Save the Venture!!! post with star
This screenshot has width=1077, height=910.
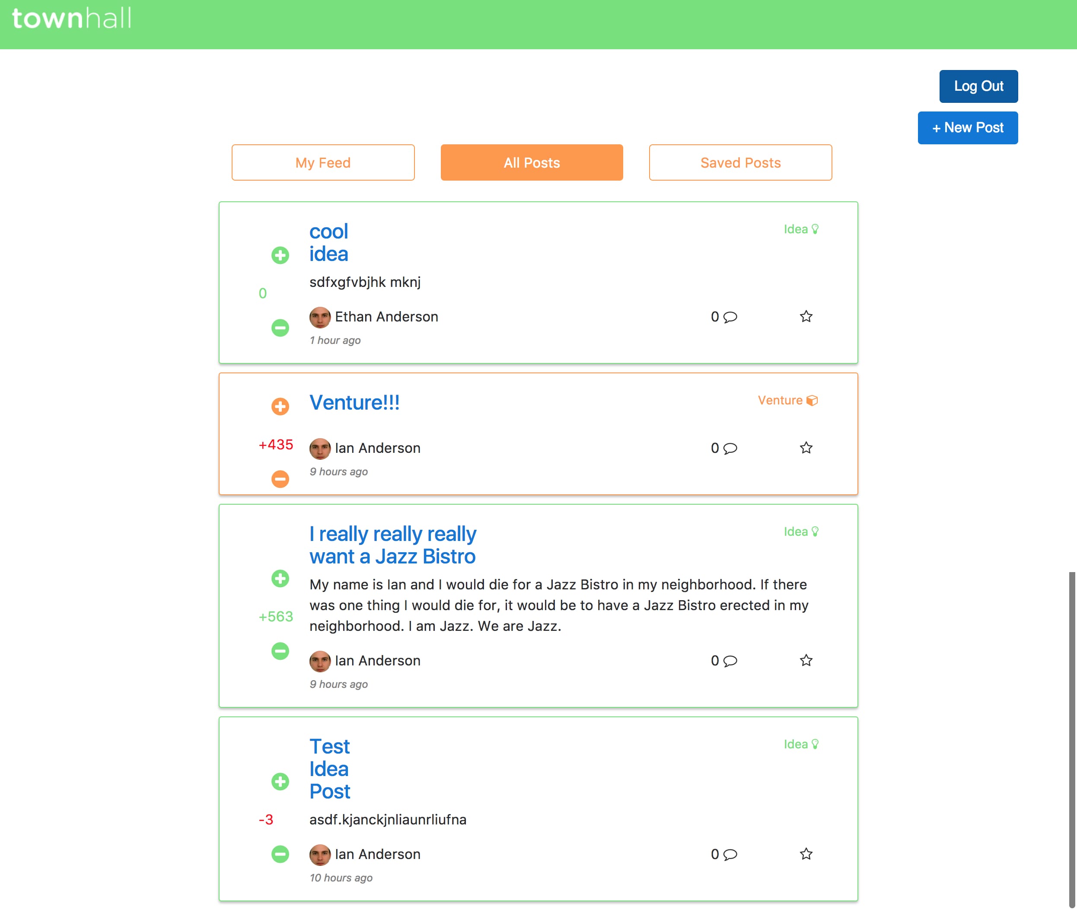[x=806, y=448]
